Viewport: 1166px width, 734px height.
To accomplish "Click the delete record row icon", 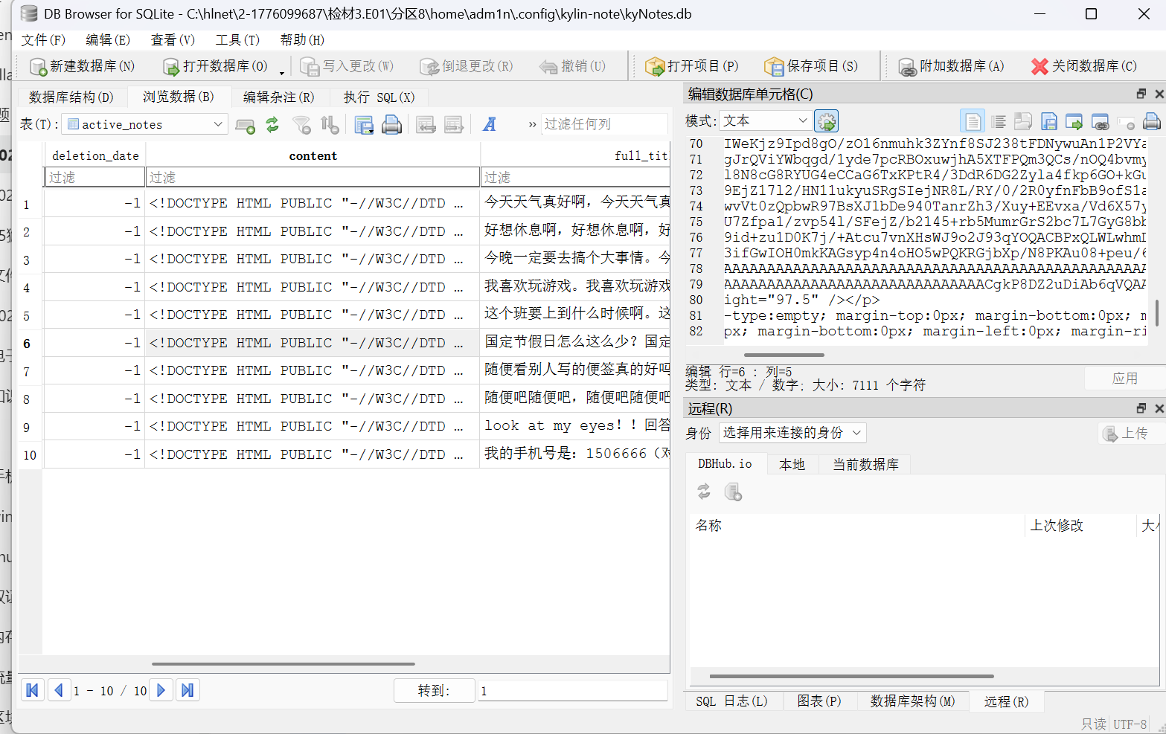I will (x=454, y=125).
